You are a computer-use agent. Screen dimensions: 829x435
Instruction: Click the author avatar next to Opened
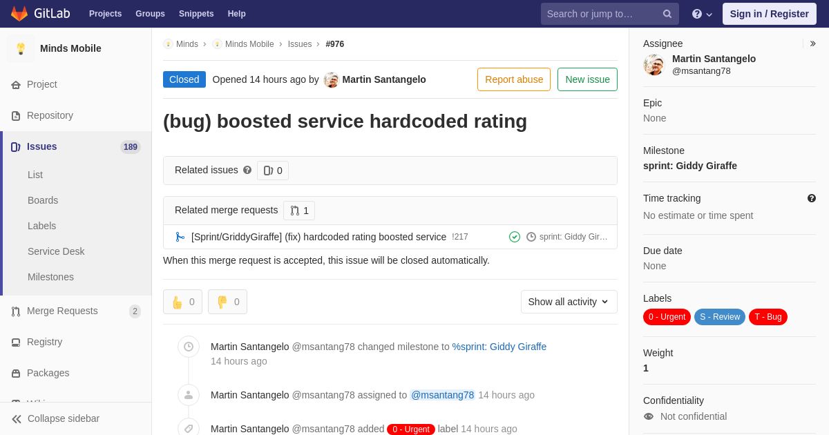[x=332, y=79]
